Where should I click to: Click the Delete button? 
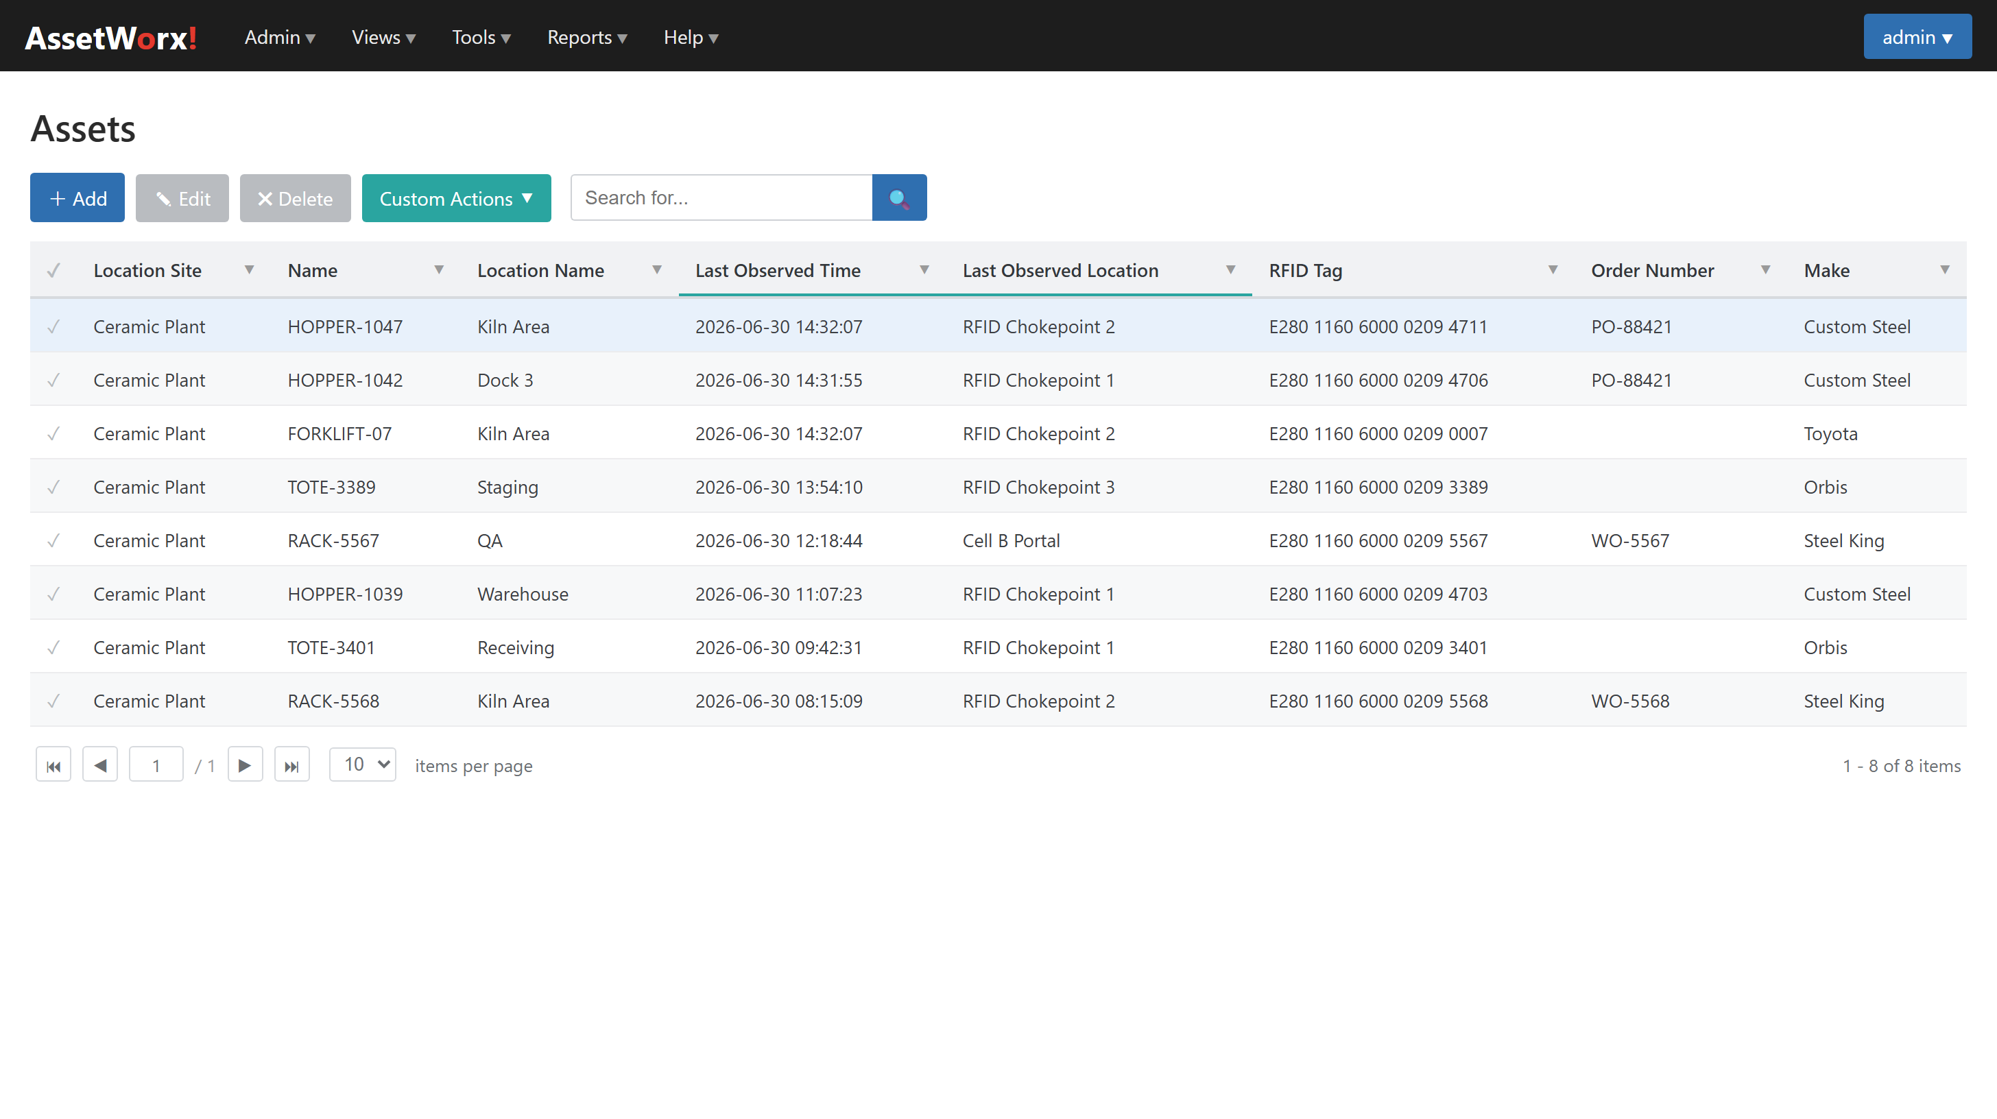[295, 198]
